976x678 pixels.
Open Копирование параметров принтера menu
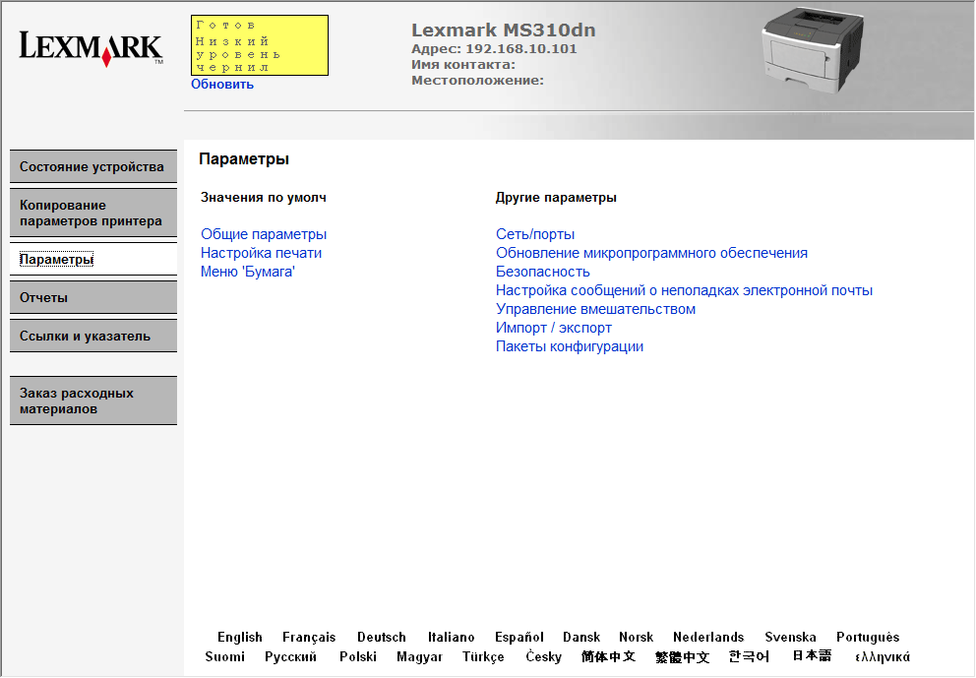[x=93, y=213]
